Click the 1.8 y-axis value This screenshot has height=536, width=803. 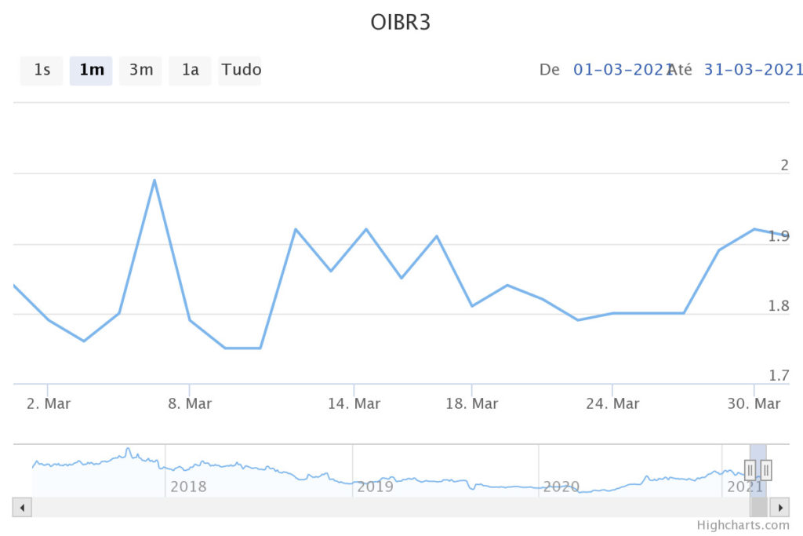pos(779,306)
